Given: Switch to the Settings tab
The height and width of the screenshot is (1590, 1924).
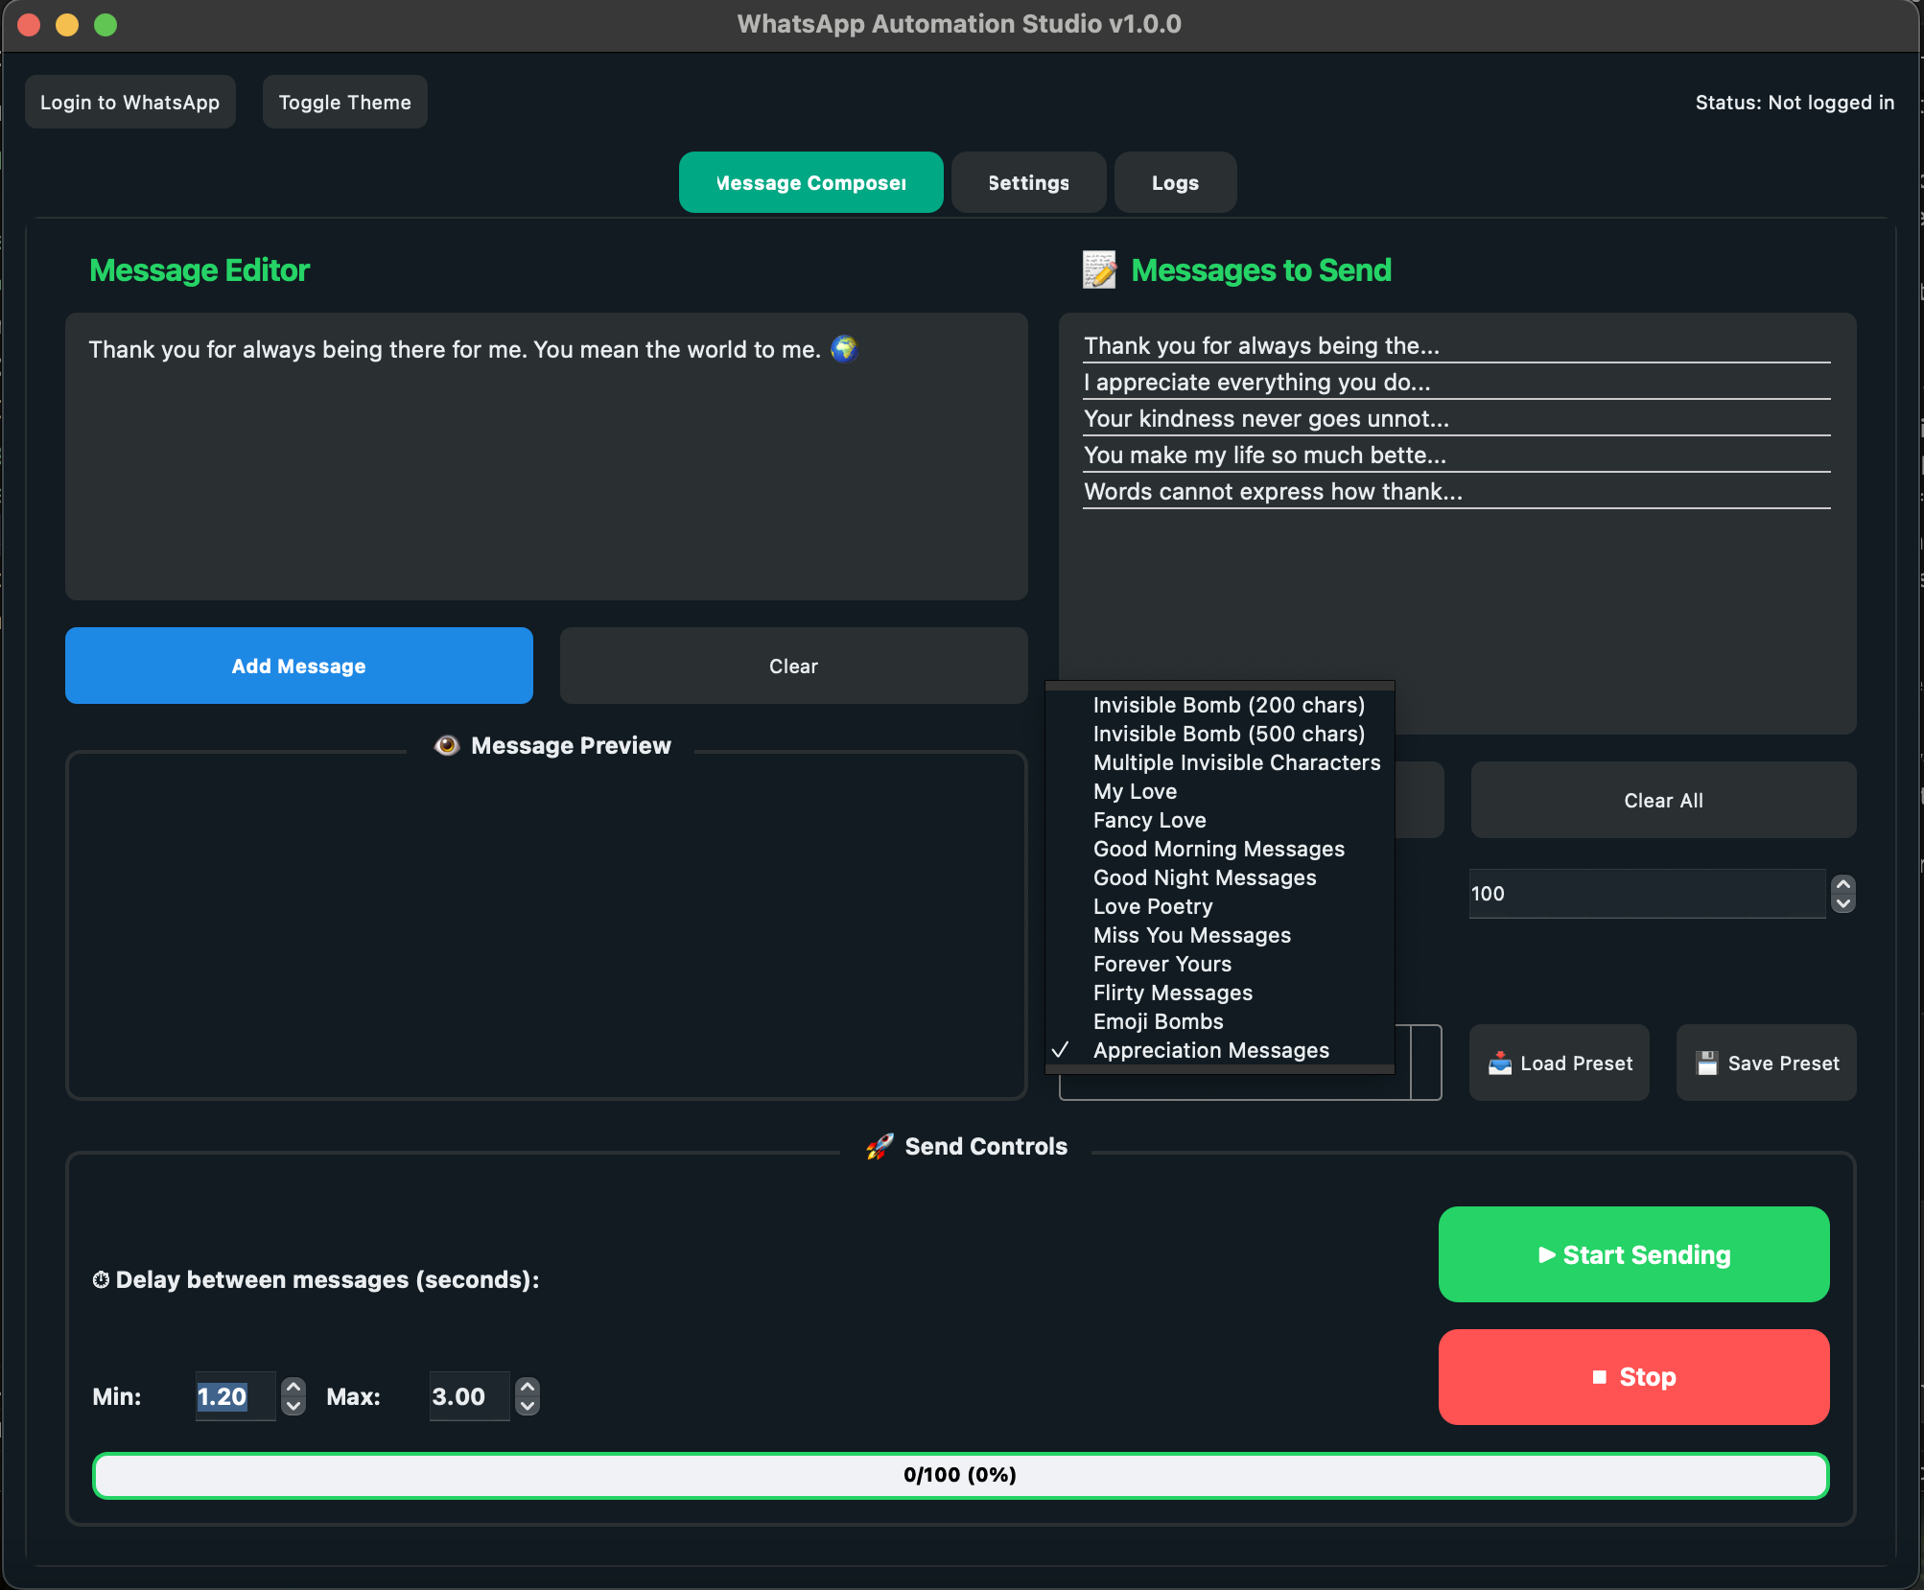Looking at the screenshot, I should [1027, 181].
